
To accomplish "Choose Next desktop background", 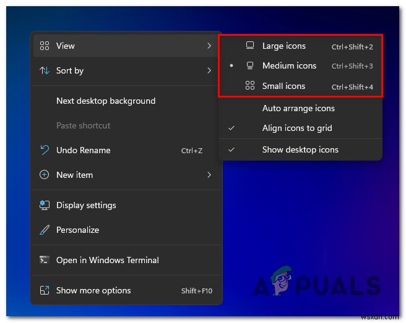I will pos(126,101).
